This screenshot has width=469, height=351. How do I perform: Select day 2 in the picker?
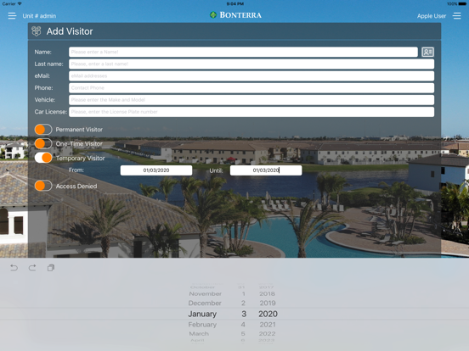tap(243, 303)
